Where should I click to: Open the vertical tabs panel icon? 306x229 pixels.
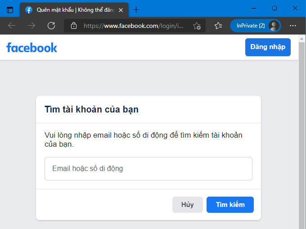(10, 10)
